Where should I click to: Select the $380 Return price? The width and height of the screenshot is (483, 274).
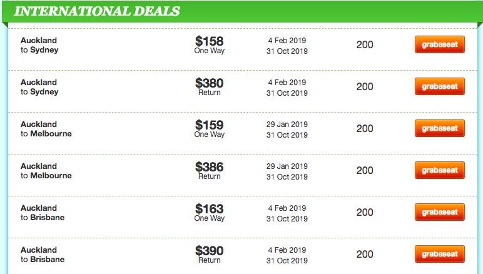pyautogui.click(x=210, y=87)
